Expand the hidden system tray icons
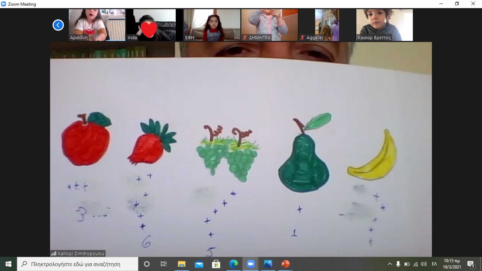The image size is (482, 271). coord(390,264)
